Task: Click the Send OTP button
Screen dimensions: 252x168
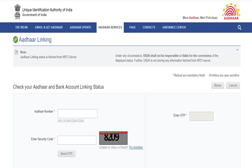Action: coord(66,153)
